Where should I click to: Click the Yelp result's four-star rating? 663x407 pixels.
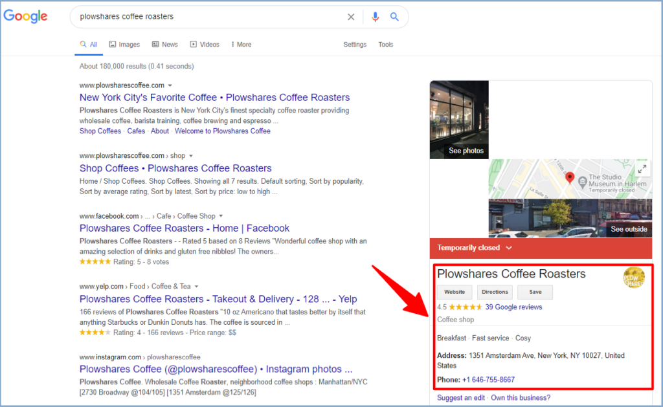95,333
